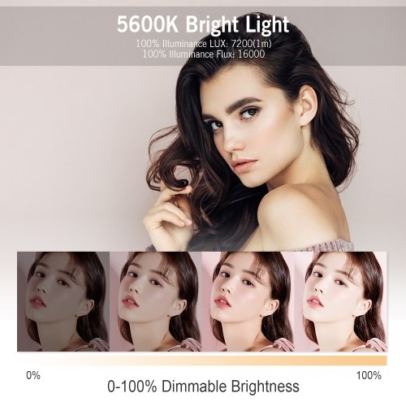Viewport: 406px width, 406px height.
Task: Click the "5600K Bright Light" heading
Action: [203, 24]
